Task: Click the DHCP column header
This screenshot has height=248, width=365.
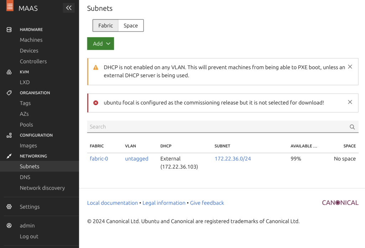Action: click(x=166, y=146)
